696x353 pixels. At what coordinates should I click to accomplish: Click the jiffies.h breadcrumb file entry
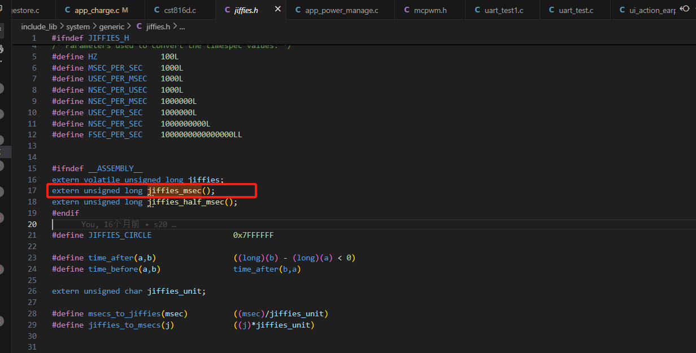[x=153, y=27]
